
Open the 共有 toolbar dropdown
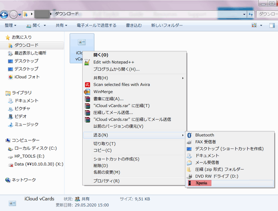[x=62, y=25]
